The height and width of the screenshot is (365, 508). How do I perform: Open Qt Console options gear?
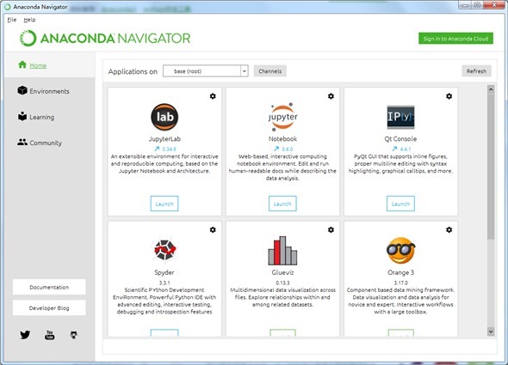[449, 96]
